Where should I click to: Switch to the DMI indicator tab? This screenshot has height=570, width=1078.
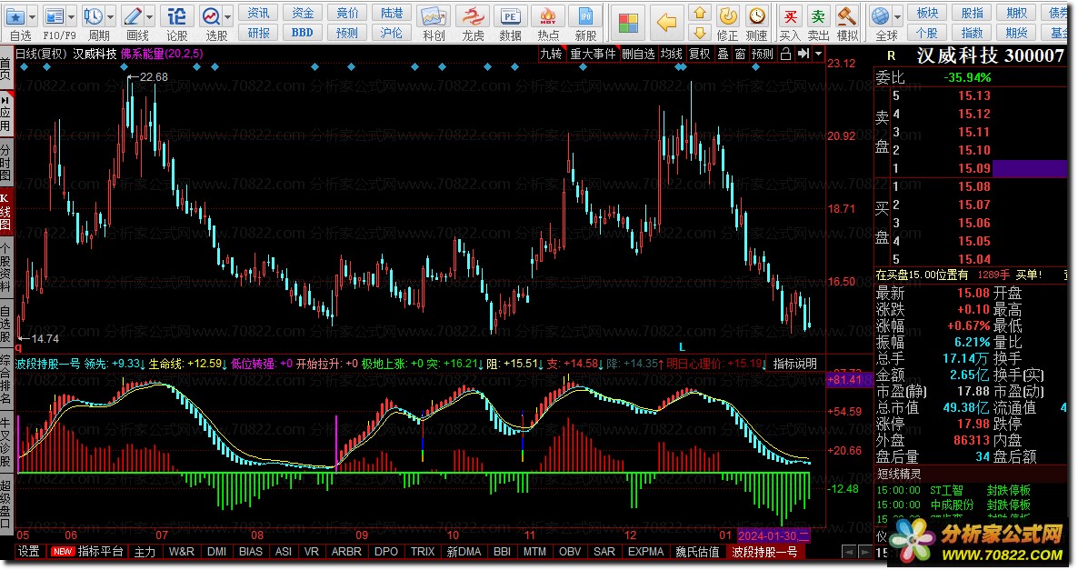[x=216, y=552]
